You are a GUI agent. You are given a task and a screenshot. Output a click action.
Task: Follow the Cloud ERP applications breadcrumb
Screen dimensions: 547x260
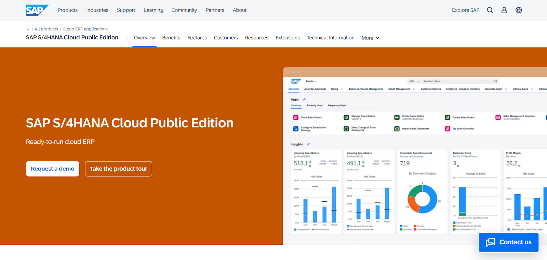(x=85, y=29)
